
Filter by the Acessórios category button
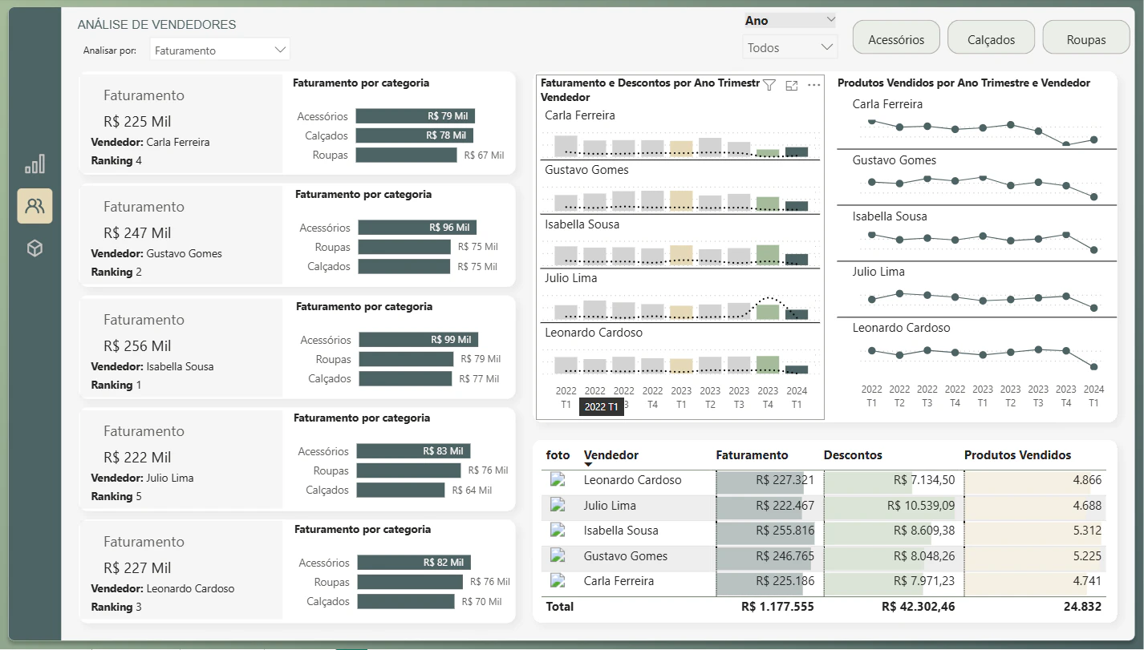coord(896,38)
